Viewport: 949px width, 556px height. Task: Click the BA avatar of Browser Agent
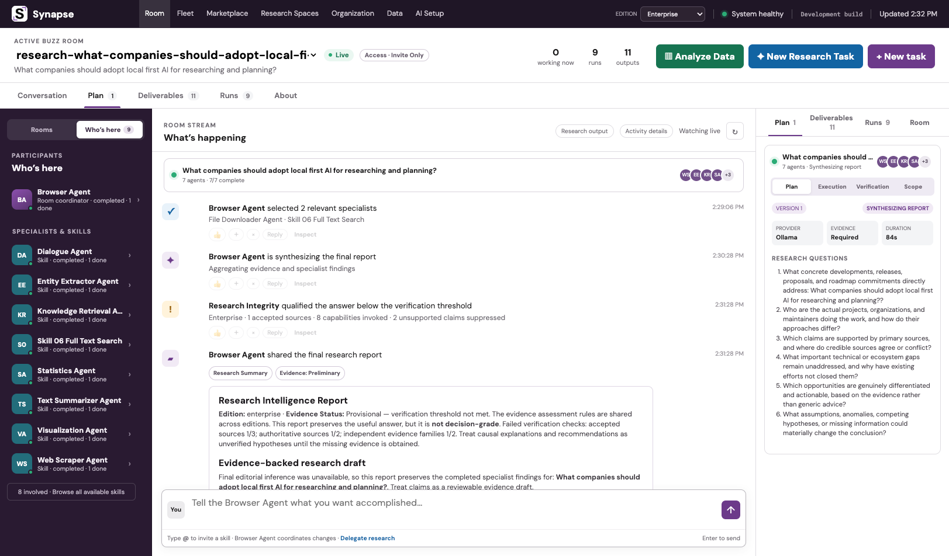click(x=22, y=200)
